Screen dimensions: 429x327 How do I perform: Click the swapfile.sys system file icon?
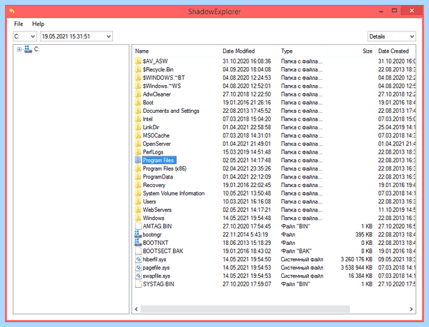[x=138, y=276]
